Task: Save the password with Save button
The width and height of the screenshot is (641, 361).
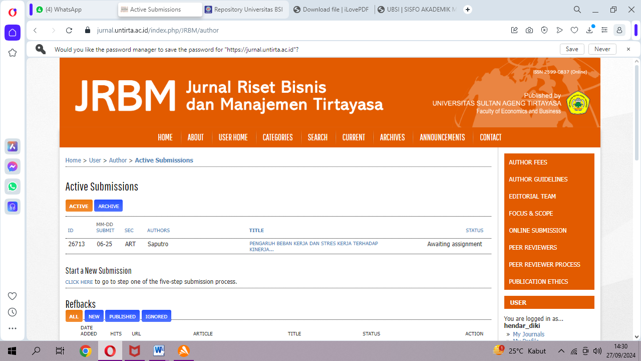Action: coord(572,49)
